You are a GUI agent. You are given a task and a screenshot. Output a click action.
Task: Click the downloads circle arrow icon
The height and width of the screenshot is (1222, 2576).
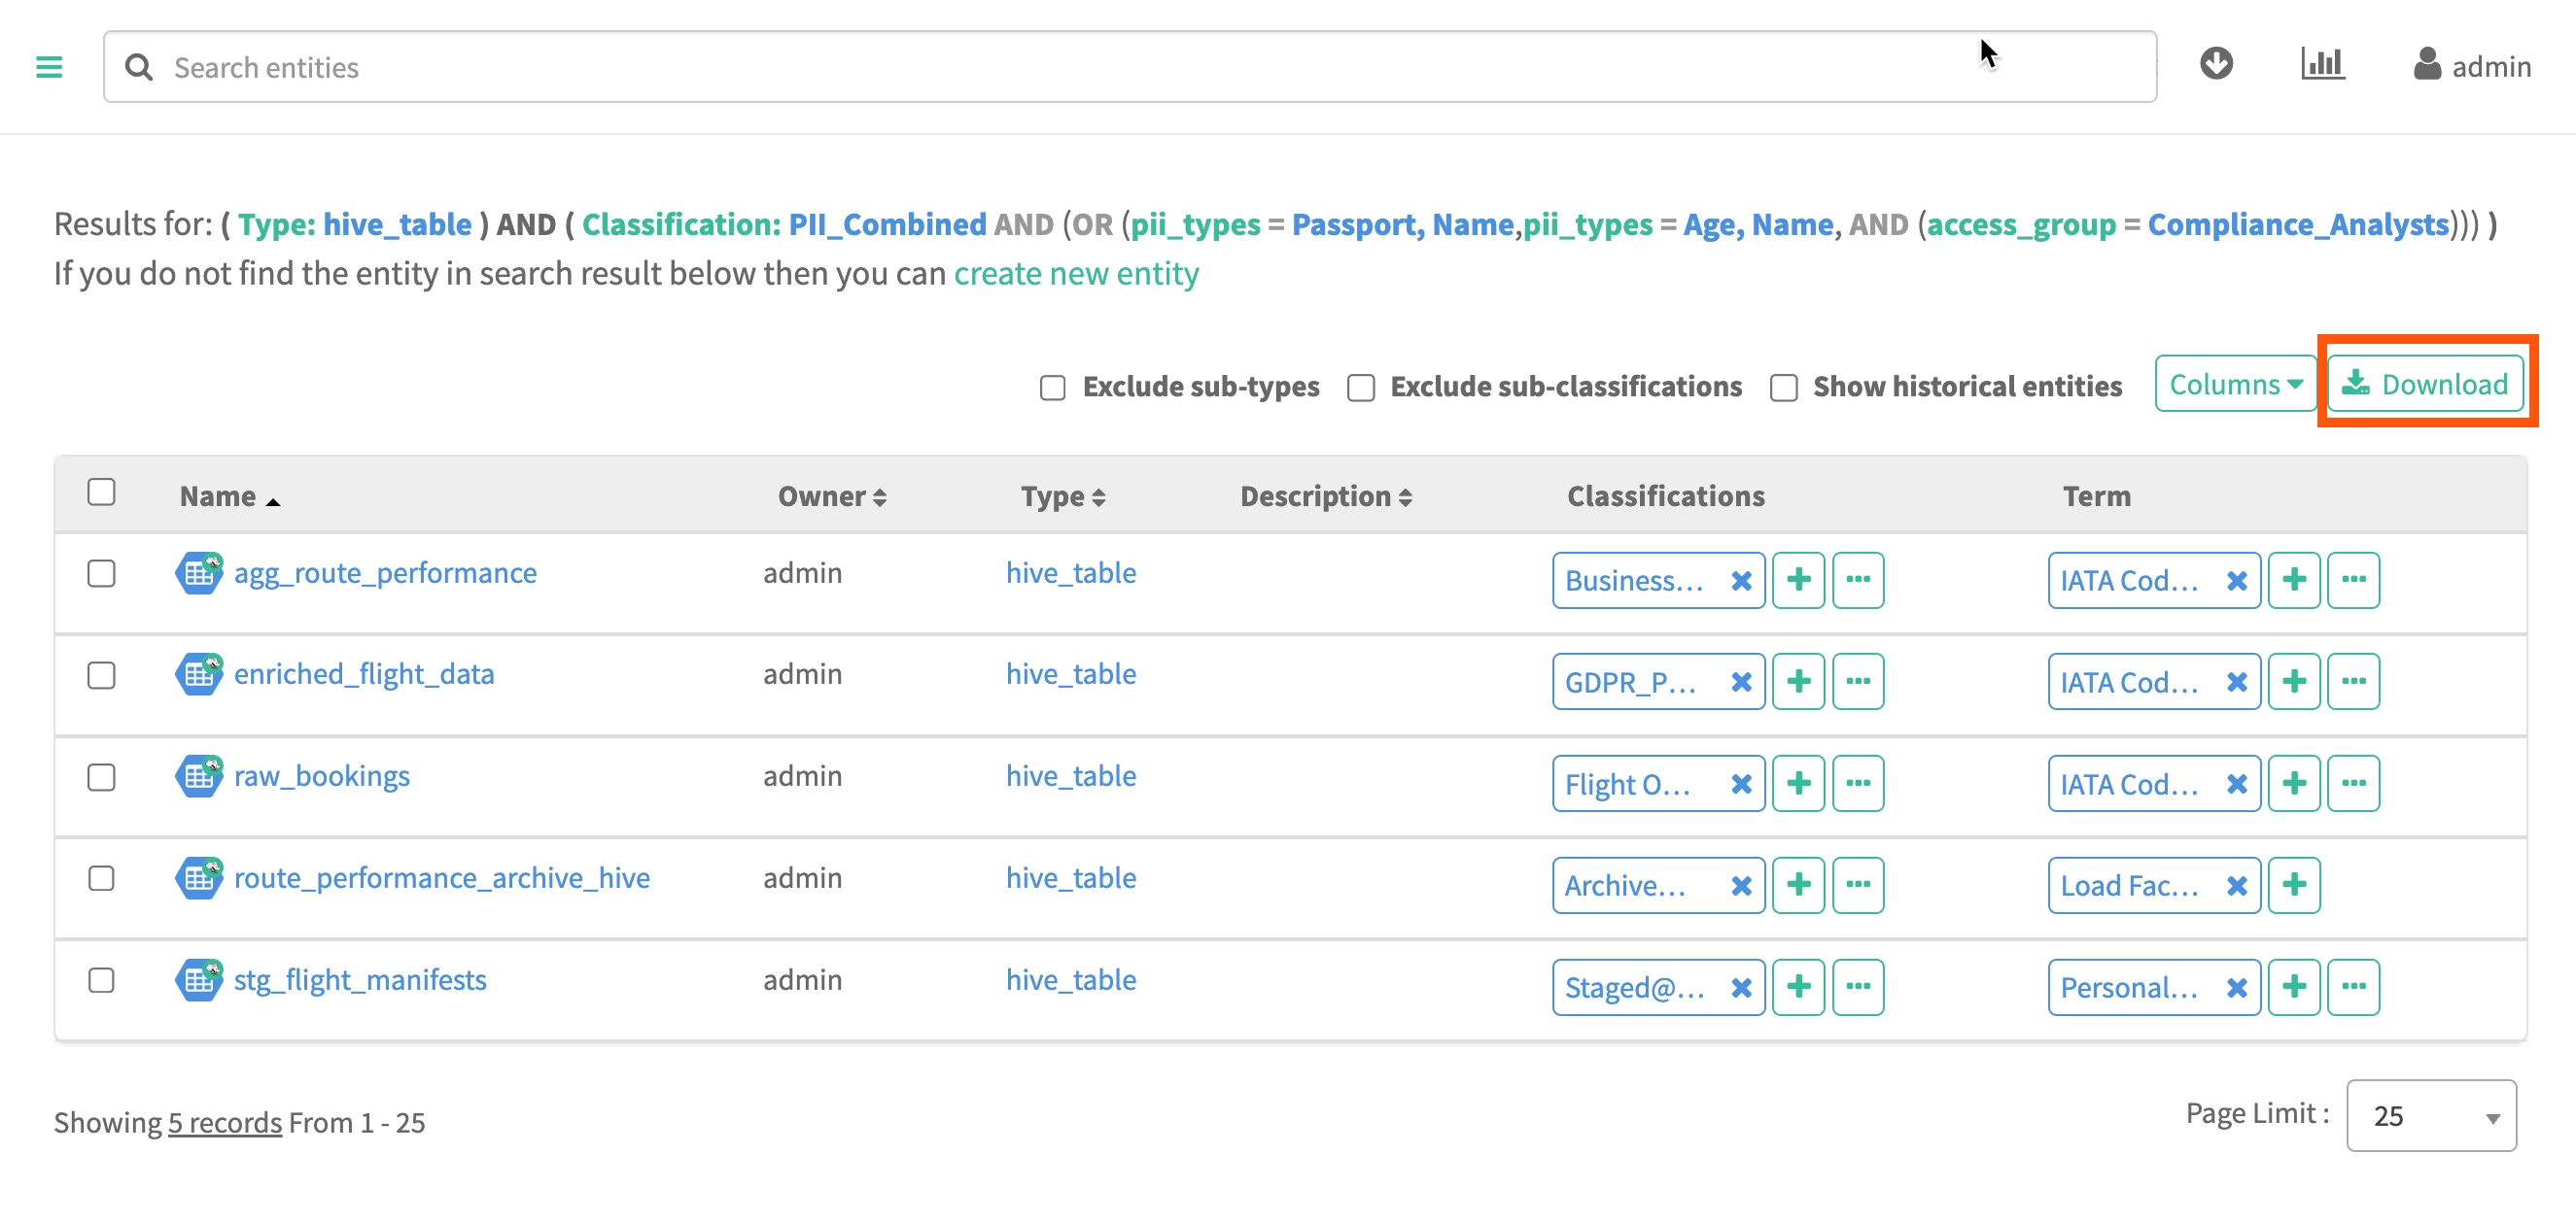point(2216,64)
